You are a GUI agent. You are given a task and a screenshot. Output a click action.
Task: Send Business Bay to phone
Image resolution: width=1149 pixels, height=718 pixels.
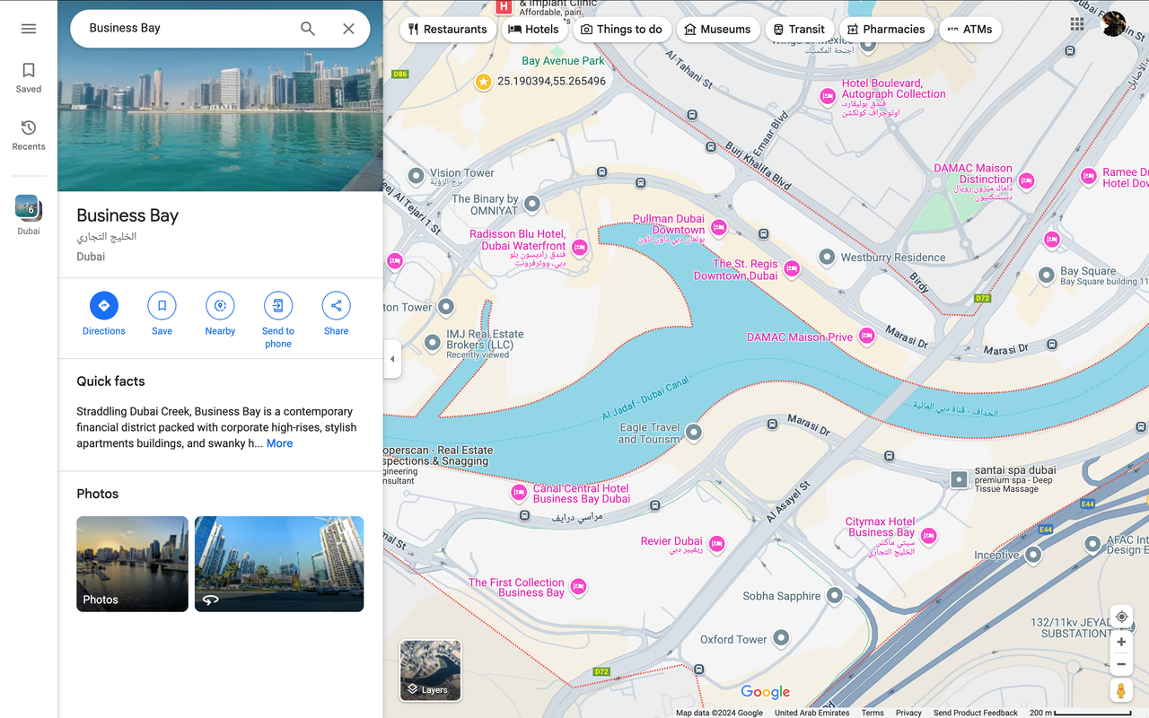coord(278,306)
